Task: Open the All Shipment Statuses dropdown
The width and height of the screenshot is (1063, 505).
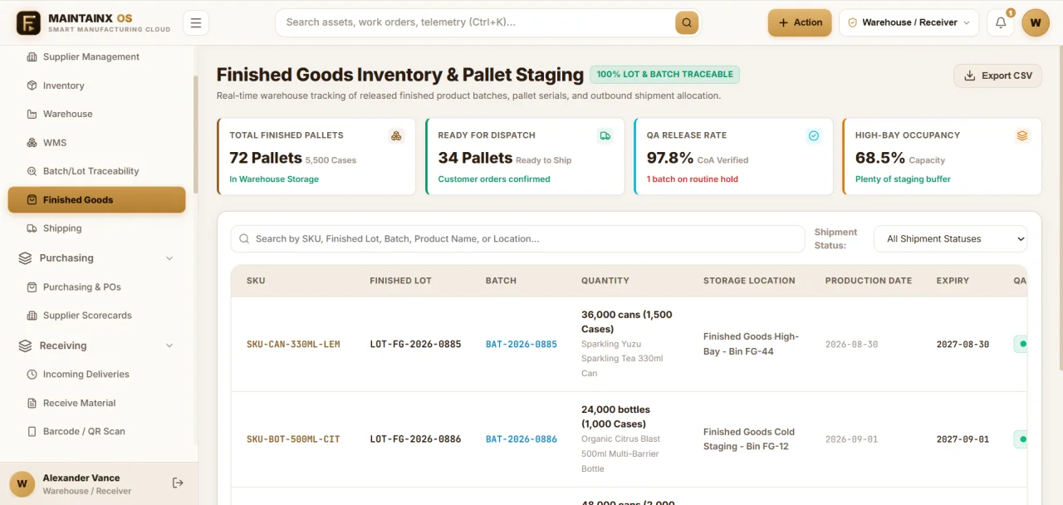Action: pos(950,239)
